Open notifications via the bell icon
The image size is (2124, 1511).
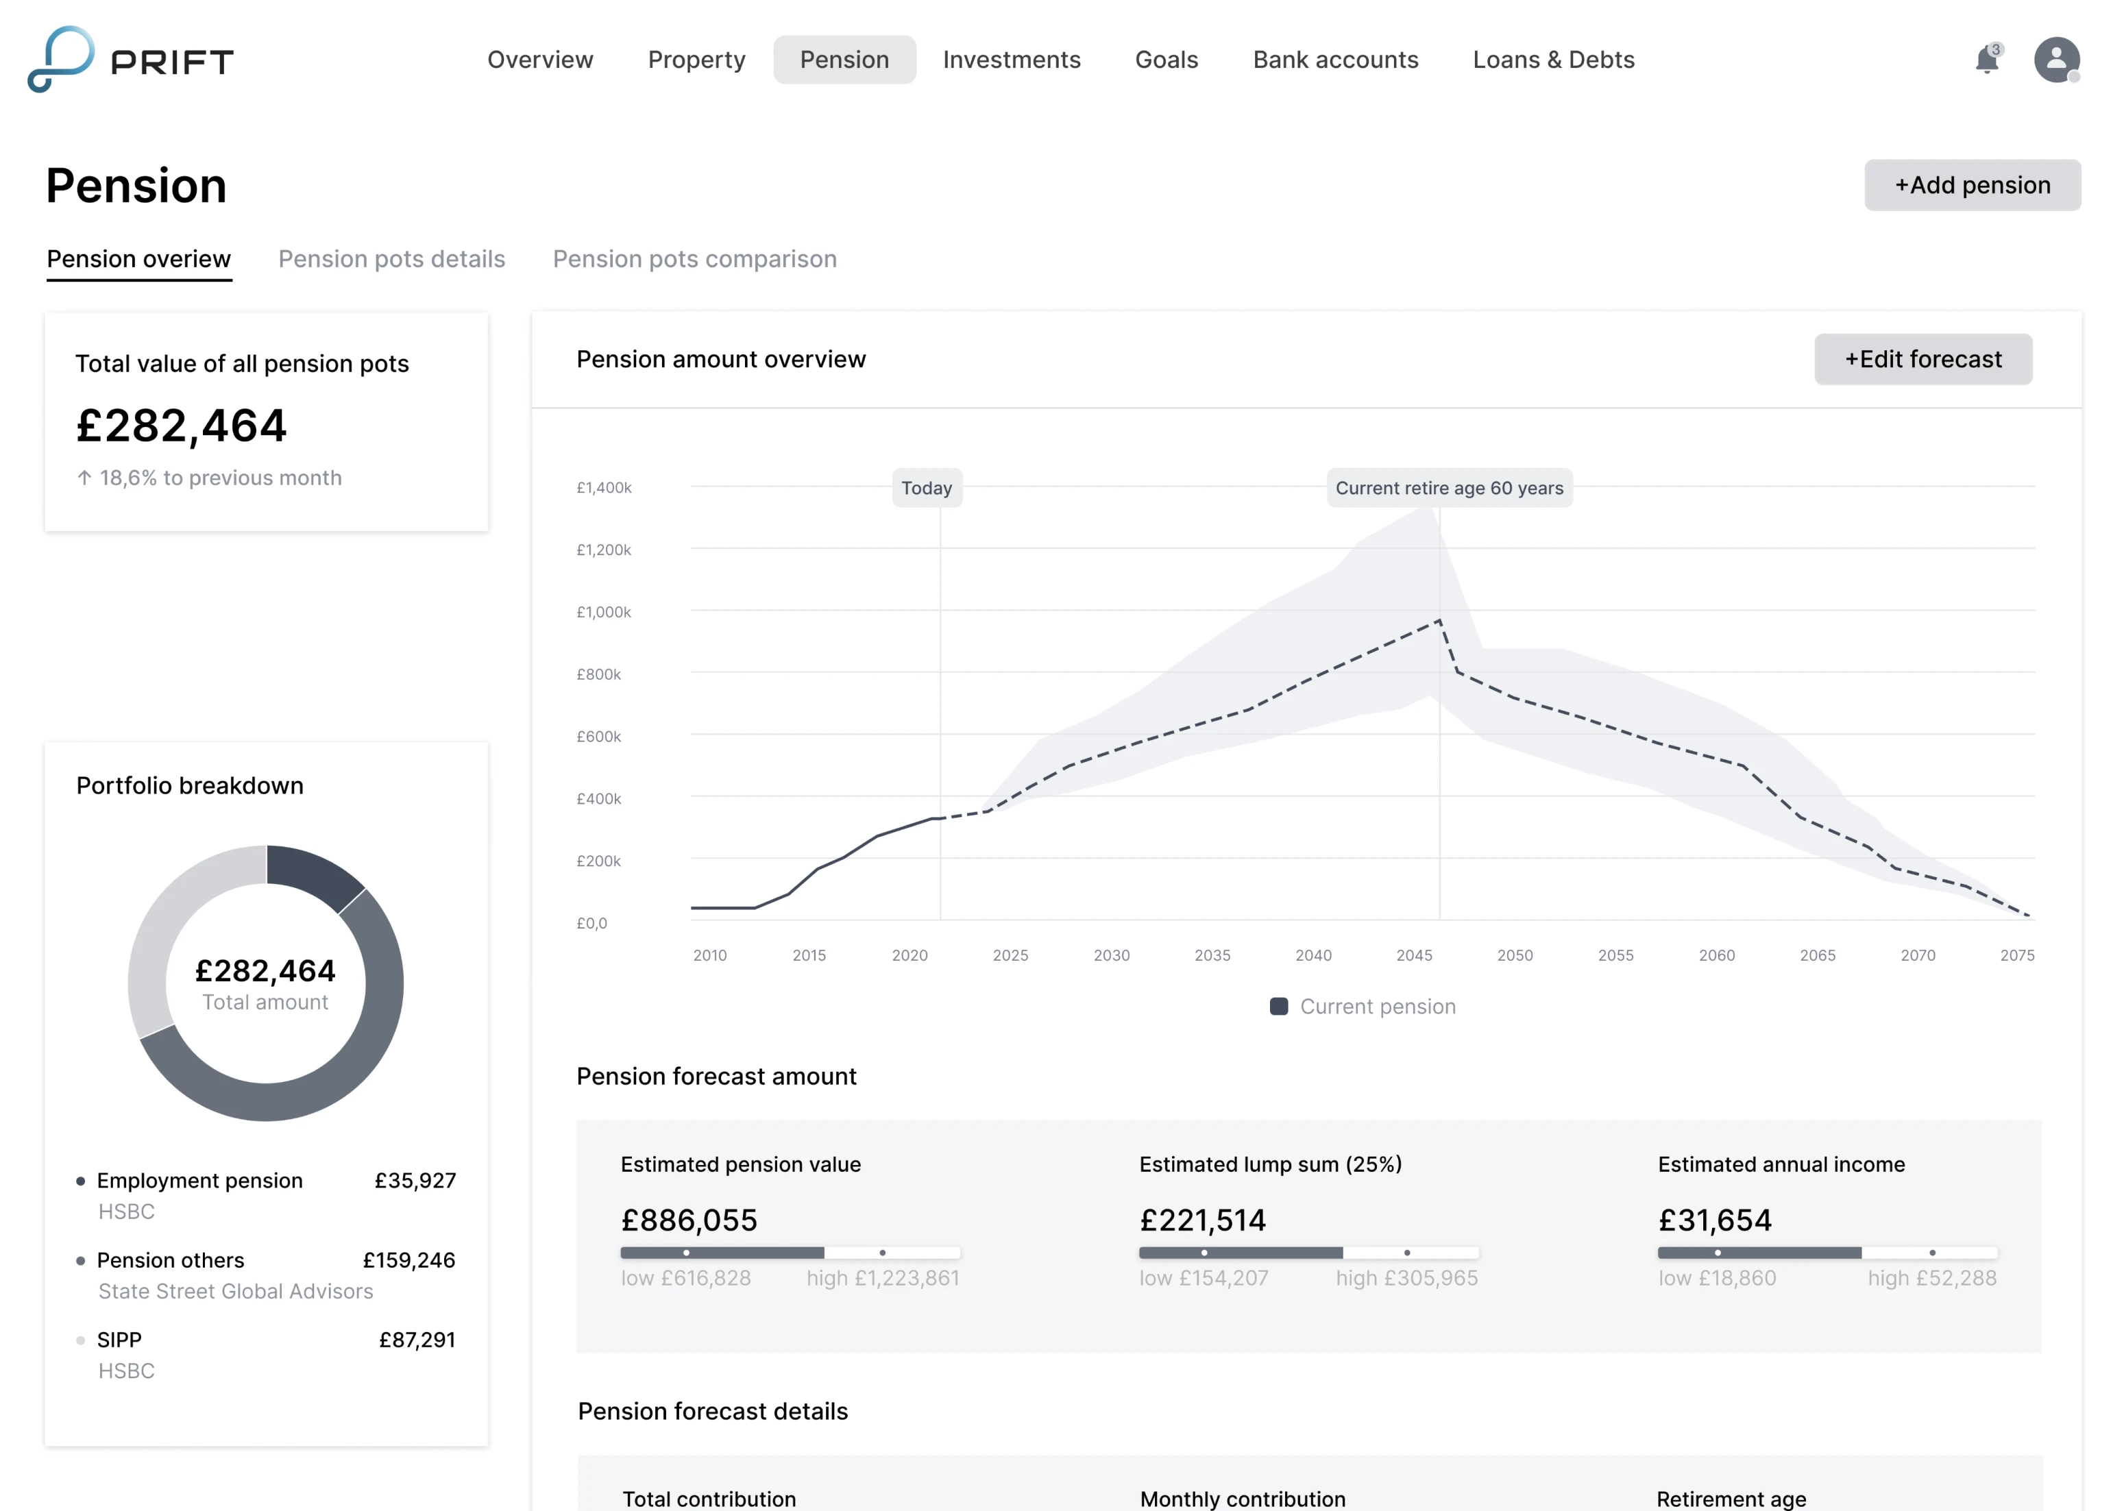[1986, 60]
